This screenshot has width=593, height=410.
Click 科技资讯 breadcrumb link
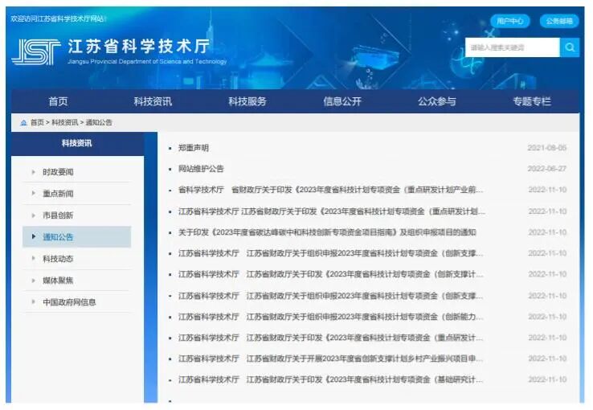click(65, 122)
